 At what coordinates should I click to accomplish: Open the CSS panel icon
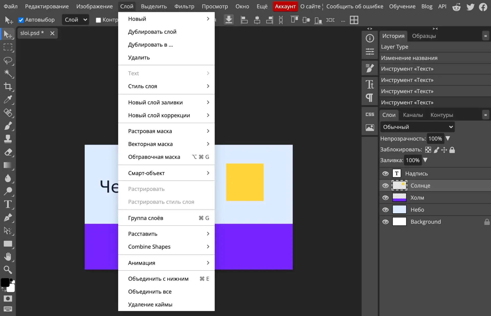pyautogui.click(x=370, y=114)
